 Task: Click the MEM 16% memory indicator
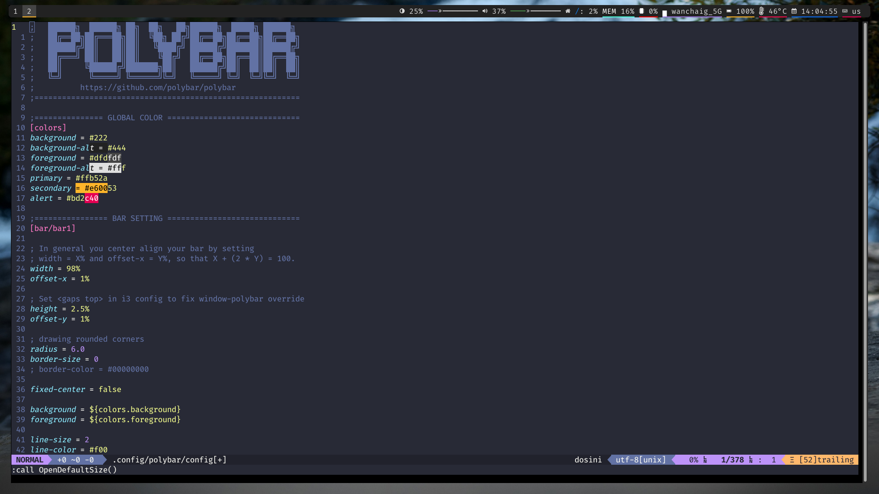point(619,11)
